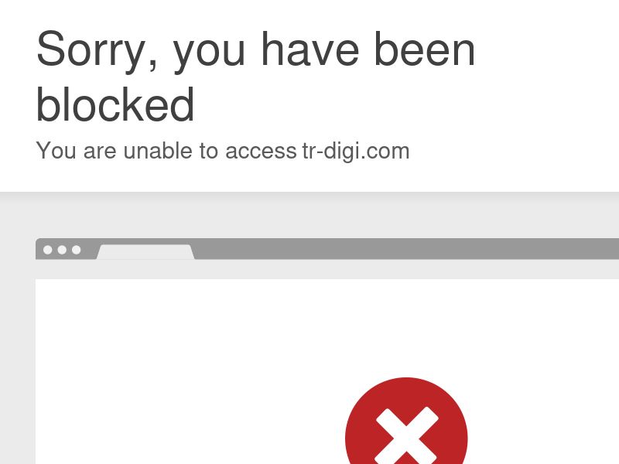
Task: Click the red circle error icon
Action: pyautogui.click(x=406, y=421)
